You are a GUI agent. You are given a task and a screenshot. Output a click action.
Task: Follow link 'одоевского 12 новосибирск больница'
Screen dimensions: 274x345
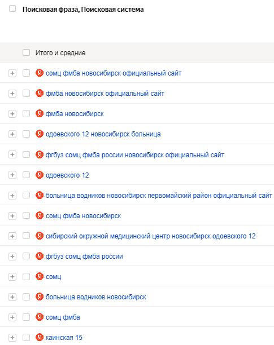(103, 134)
